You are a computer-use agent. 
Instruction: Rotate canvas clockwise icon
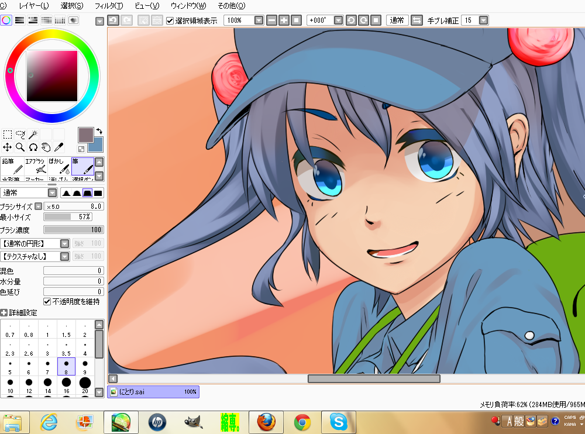coord(363,20)
